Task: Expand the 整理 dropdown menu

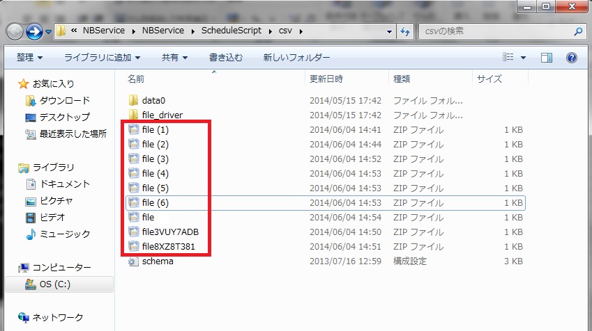Action: [x=29, y=57]
